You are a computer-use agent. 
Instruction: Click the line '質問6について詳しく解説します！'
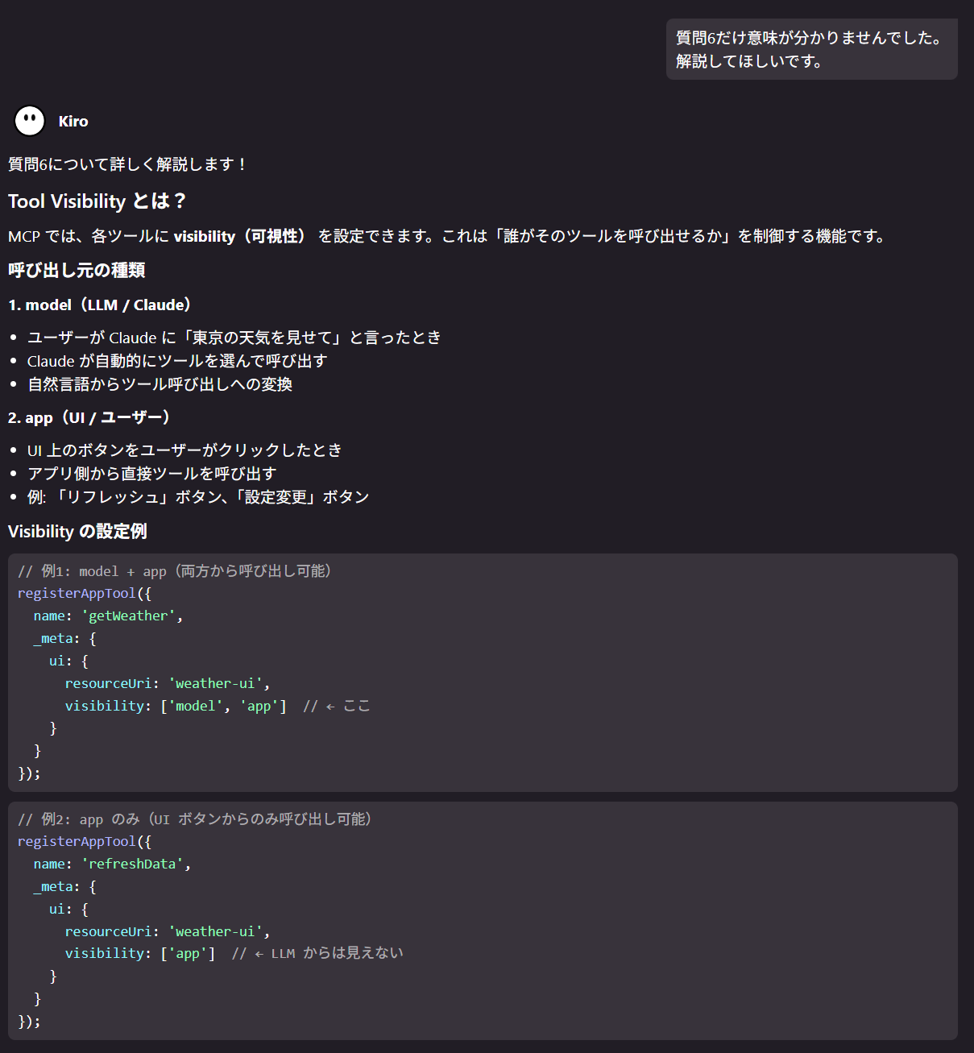128,164
